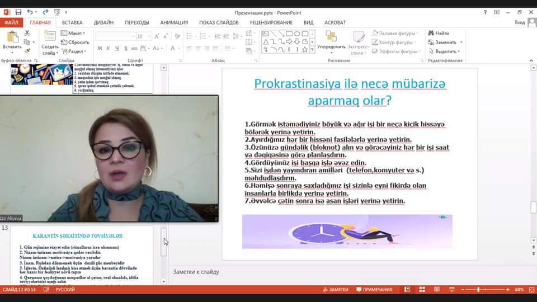
Task: Click the Redo arrow icon
Action: (45, 12)
